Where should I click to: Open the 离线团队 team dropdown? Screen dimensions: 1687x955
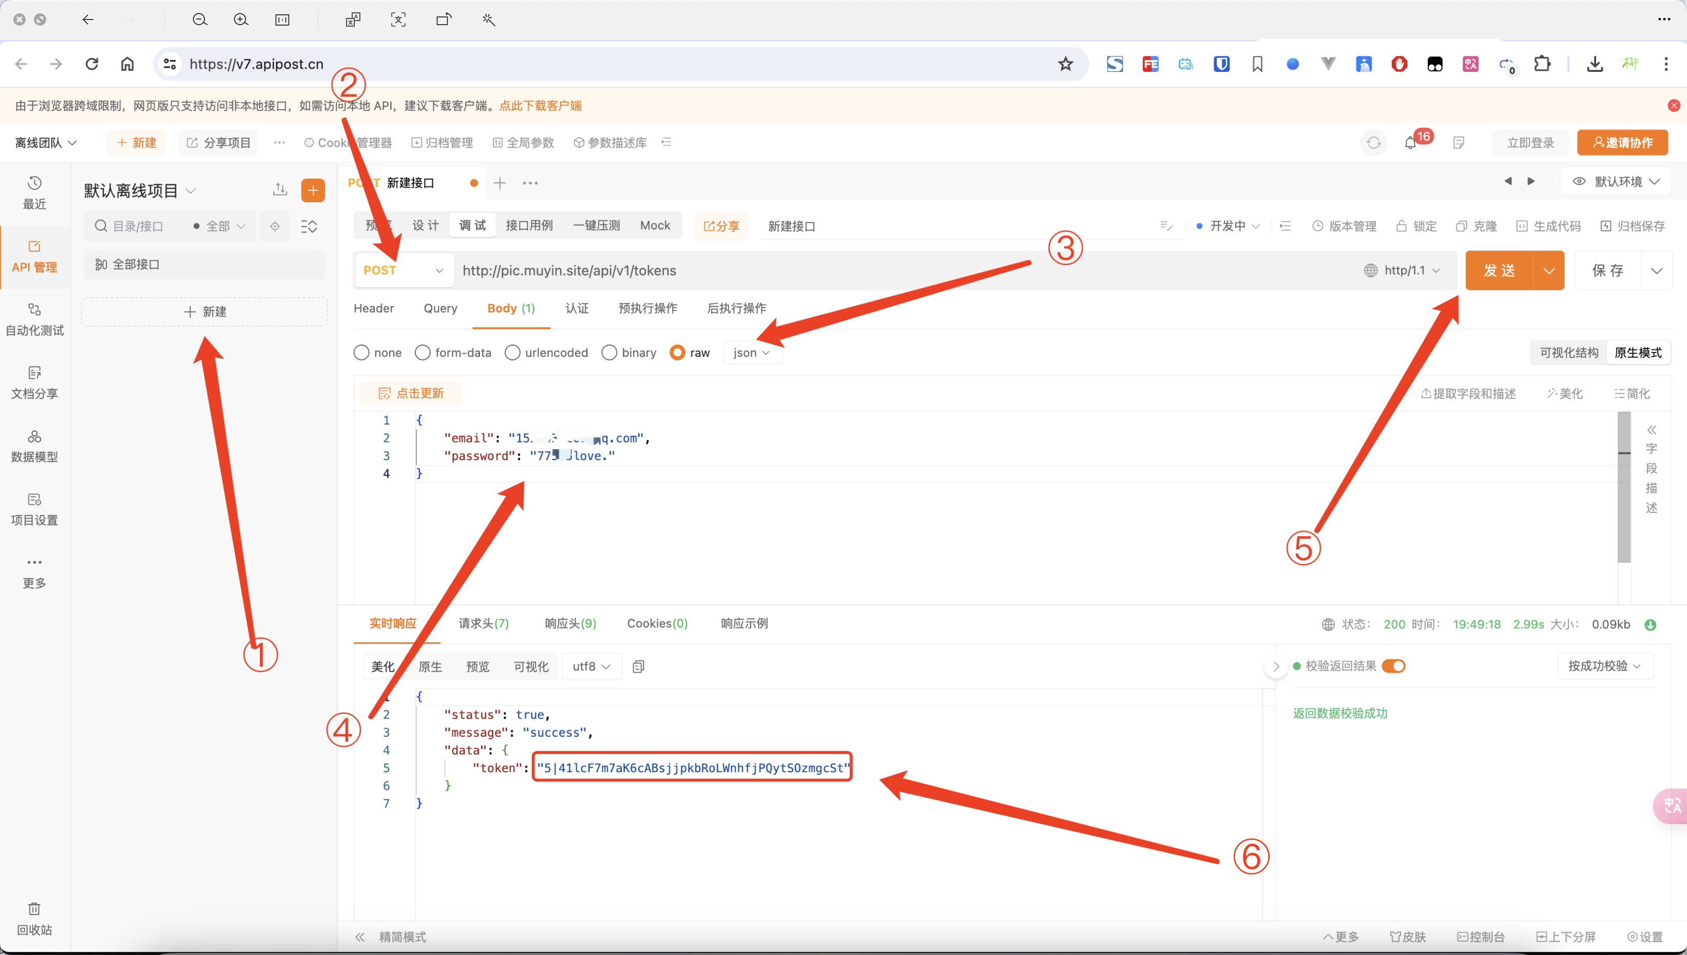point(45,142)
